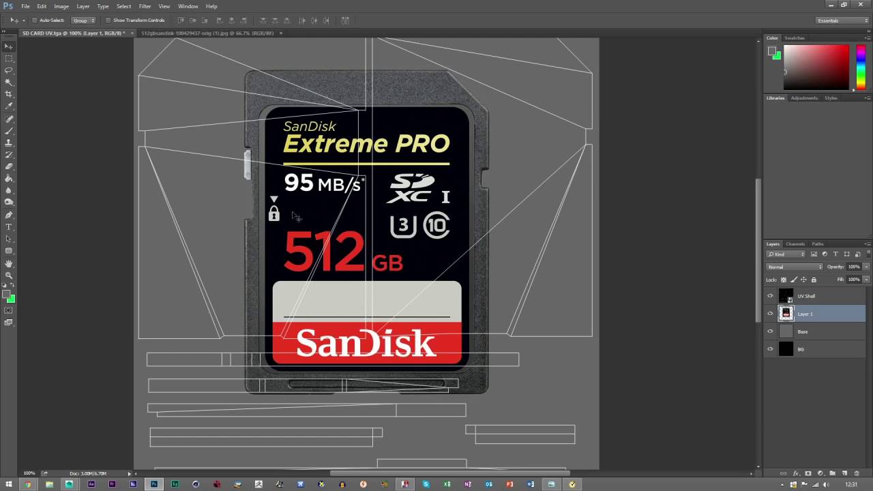
Task: Switch to the Paths tab
Action: coord(818,244)
